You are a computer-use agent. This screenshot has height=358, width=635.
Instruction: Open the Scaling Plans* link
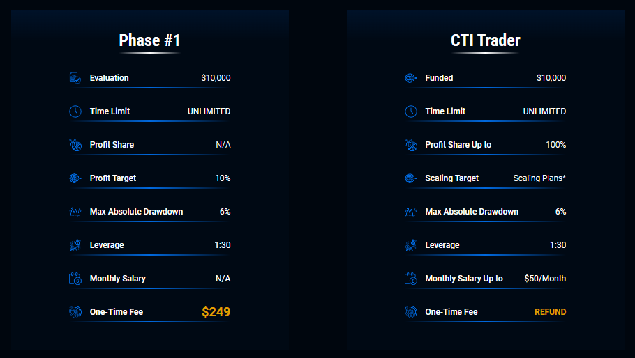pyautogui.click(x=539, y=178)
